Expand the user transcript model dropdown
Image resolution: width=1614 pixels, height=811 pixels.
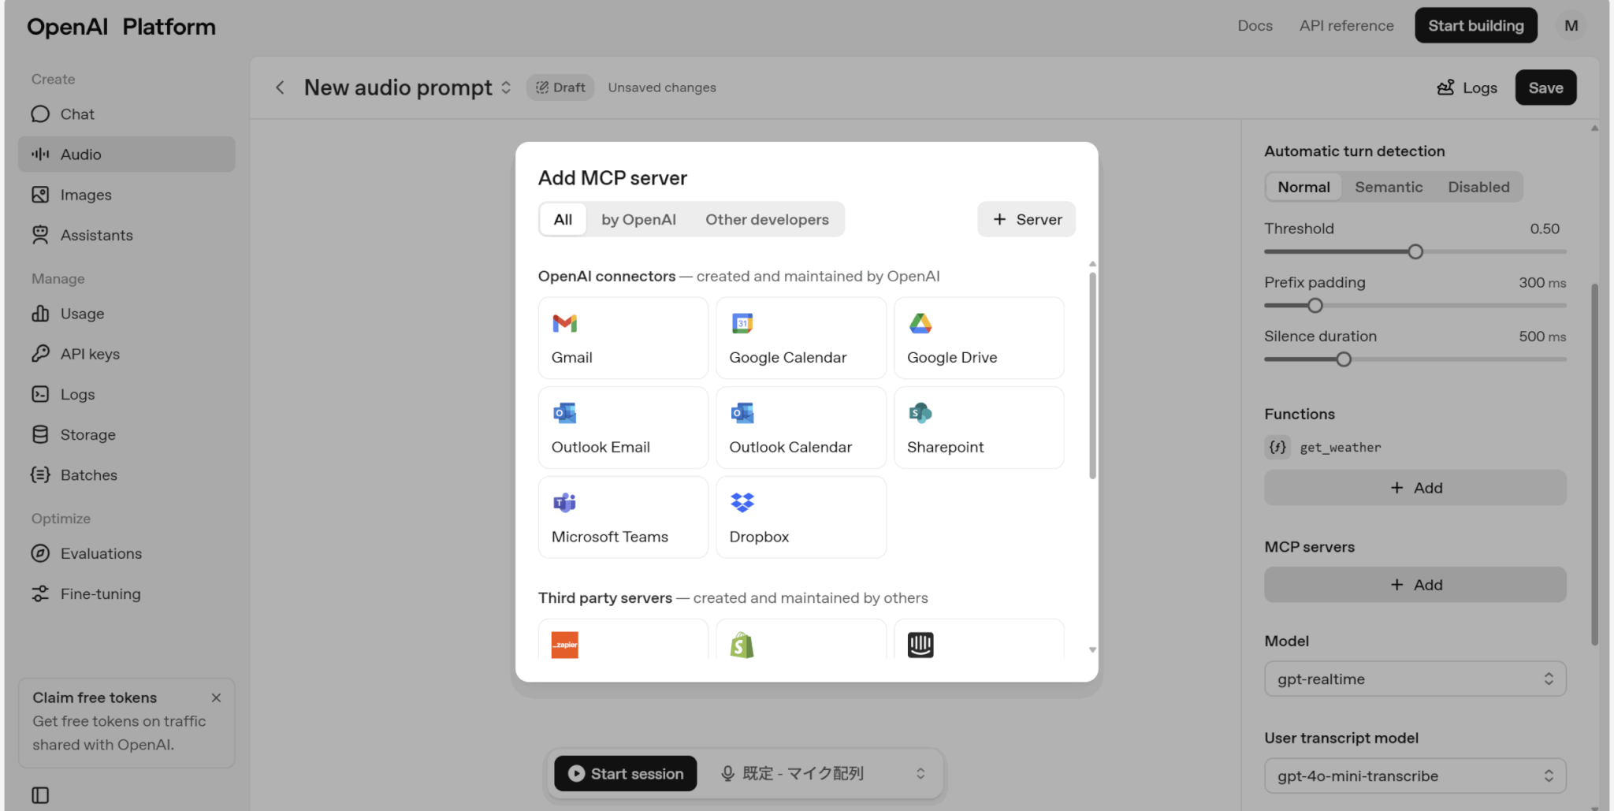pyautogui.click(x=1415, y=776)
